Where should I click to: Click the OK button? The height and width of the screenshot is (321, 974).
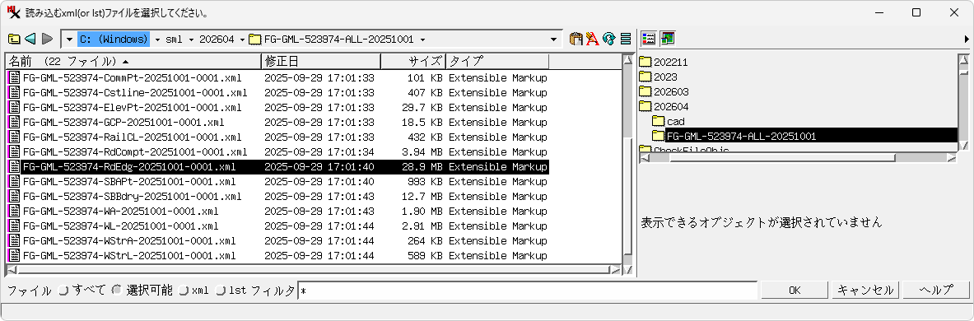(x=795, y=290)
